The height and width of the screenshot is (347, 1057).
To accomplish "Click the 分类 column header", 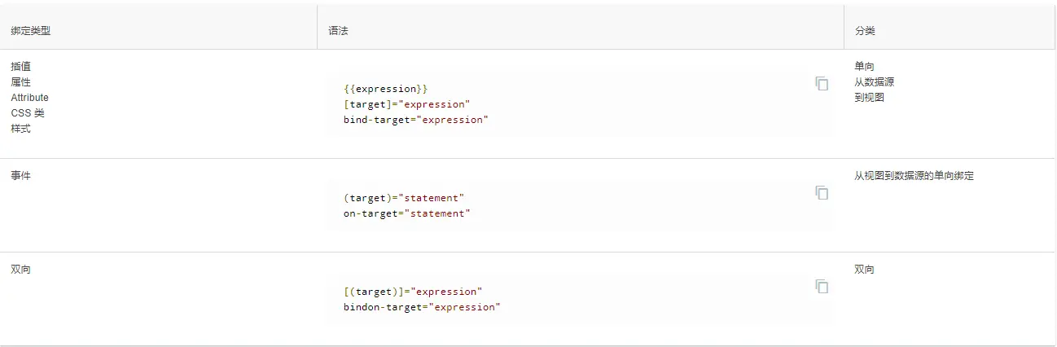I will [x=865, y=31].
